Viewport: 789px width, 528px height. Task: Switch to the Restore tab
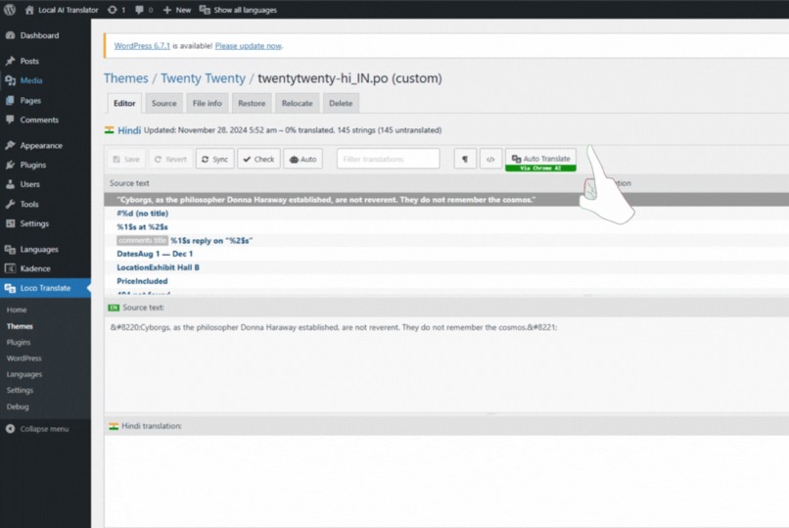252,103
